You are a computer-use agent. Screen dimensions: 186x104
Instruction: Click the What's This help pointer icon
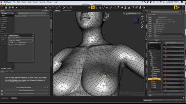click(179, 8)
